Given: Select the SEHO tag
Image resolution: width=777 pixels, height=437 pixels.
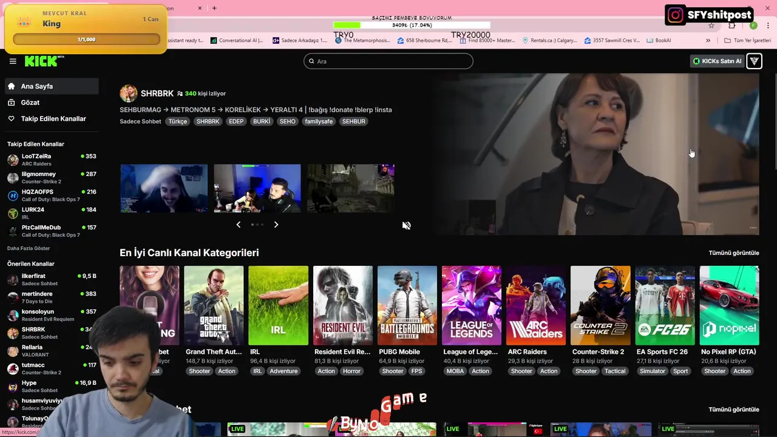Looking at the screenshot, I should click(288, 121).
